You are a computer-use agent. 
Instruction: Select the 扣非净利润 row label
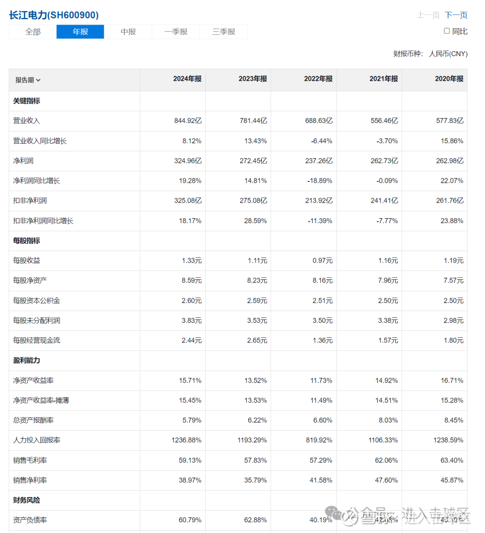click(x=30, y=201)
